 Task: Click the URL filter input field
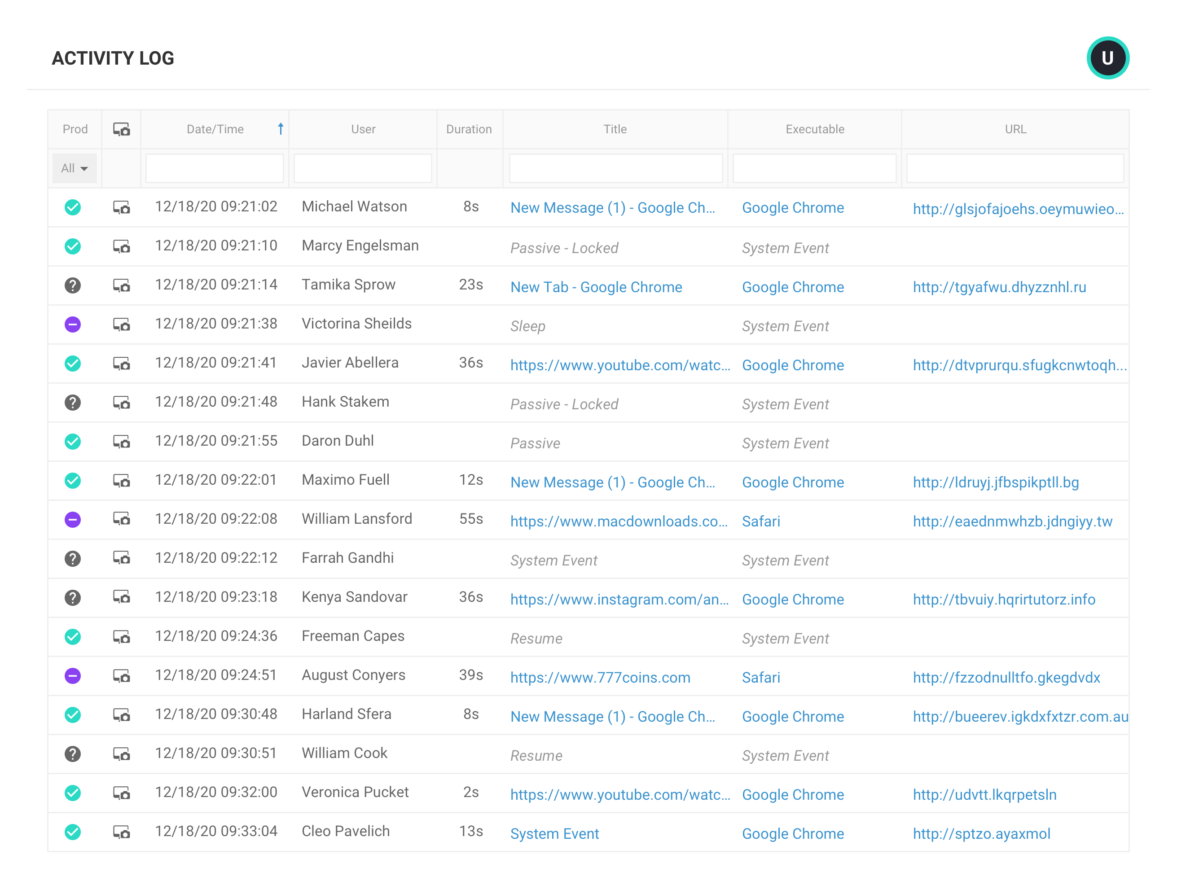pos(1015,168)
